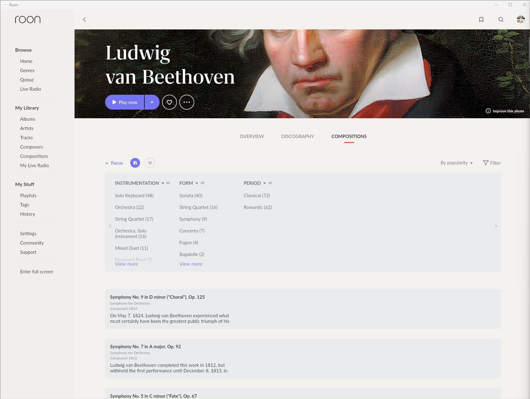Image resolution: width=530 pixels, height=399 pixels.
Task: Switch to the Discography tab
Action: pos(297,136)
